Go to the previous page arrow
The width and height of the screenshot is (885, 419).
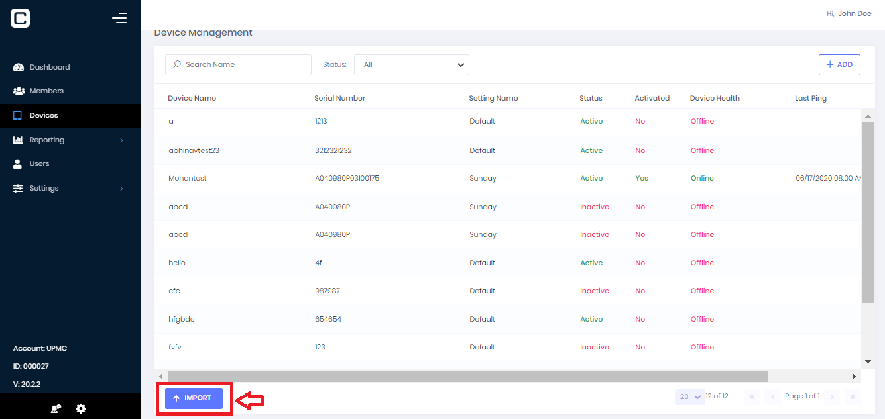coord(772,396)
